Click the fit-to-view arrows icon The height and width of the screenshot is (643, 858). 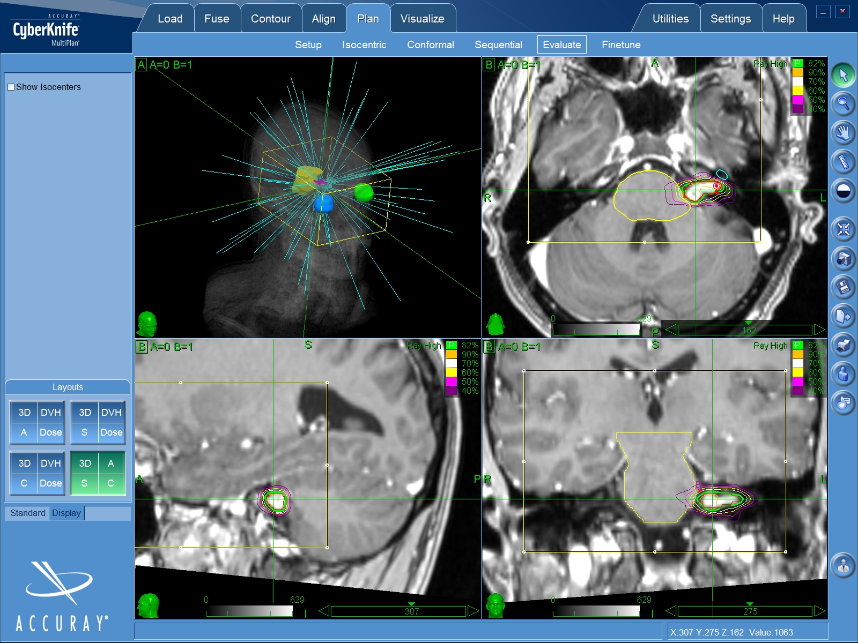(x=843, y=230)
